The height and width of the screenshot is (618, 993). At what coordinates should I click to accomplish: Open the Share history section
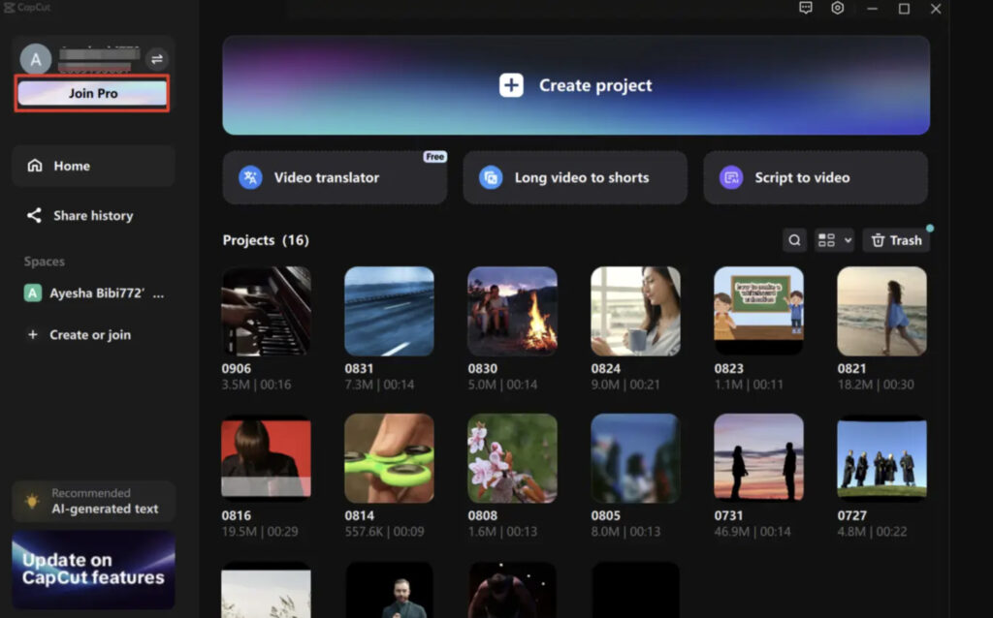click(92, 215)
